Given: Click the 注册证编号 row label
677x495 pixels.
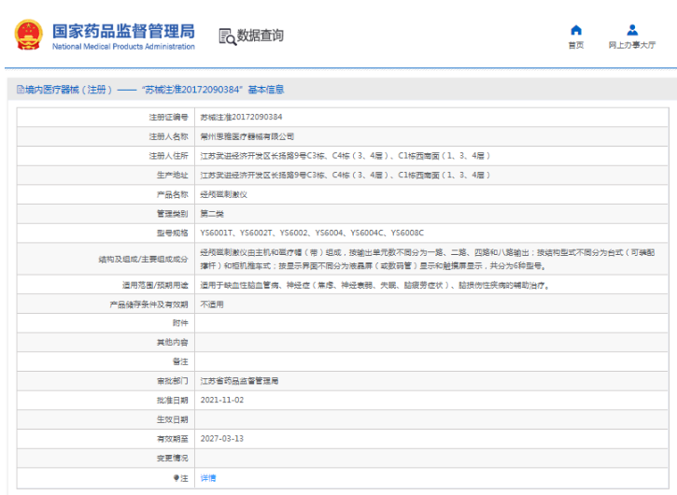Looking at the screenshot, I should (x=169, y=117).
